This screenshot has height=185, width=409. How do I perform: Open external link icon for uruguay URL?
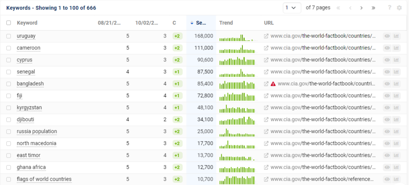tap(266, 36)
